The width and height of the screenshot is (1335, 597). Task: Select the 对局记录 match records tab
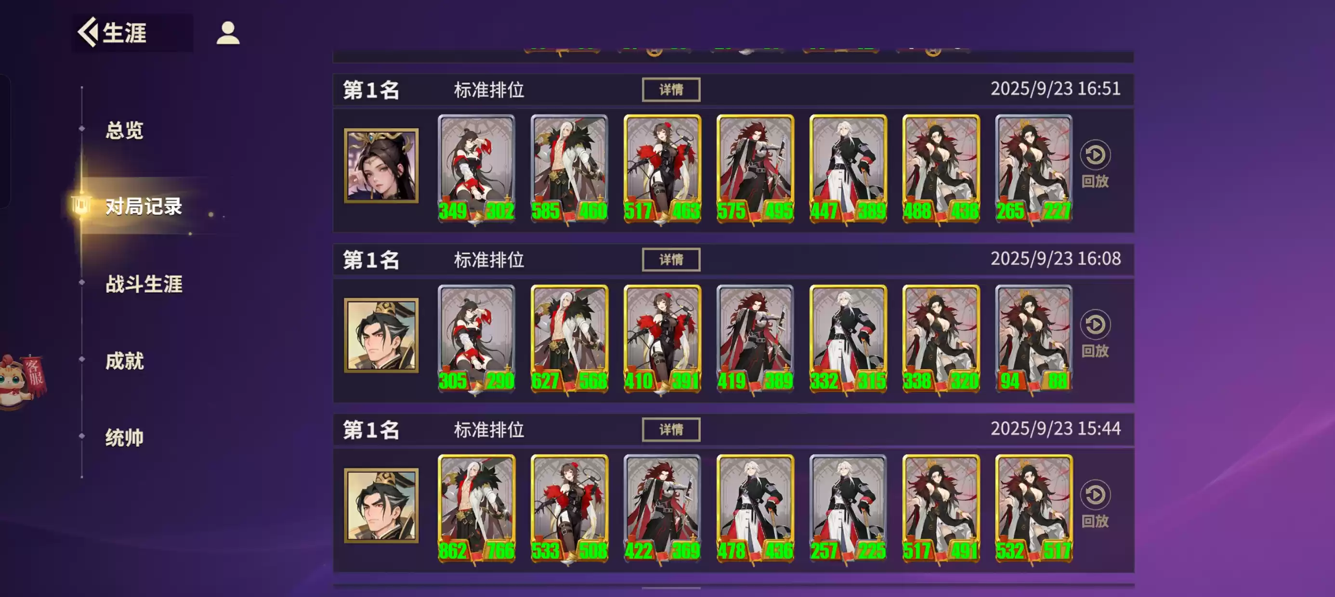click(x=144, y=206)
